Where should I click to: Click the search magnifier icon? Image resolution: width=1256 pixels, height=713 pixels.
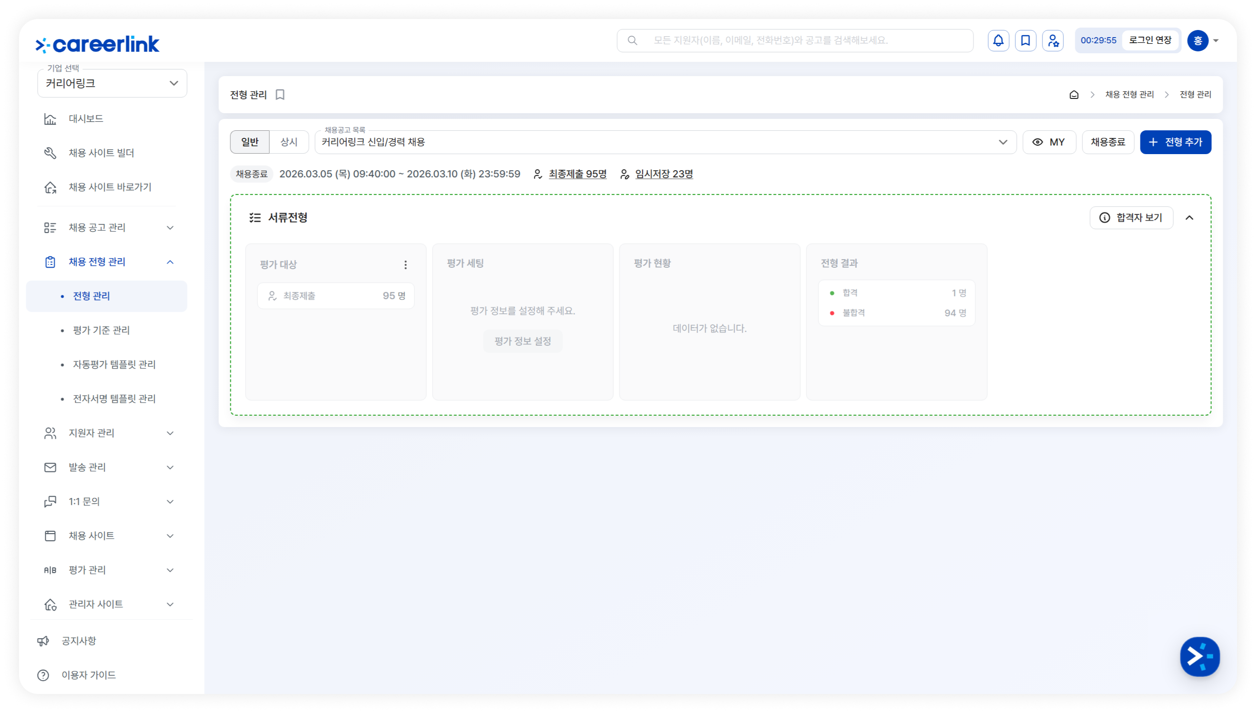click(632, 40)
